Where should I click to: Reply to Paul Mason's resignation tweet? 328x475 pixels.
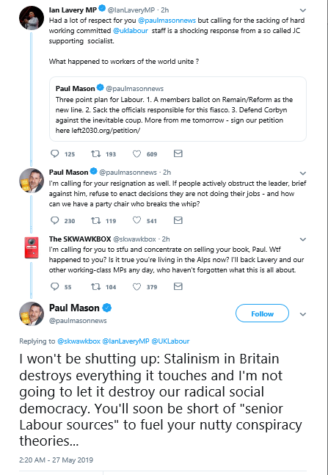coord(55,220)
